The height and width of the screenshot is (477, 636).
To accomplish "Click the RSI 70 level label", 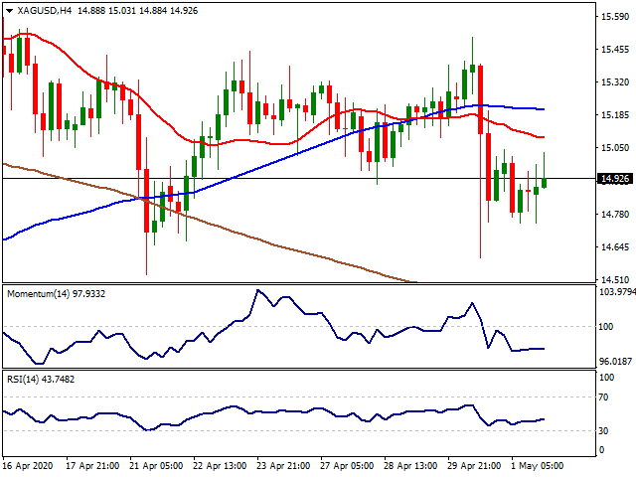I will click(x=603, y=397).
